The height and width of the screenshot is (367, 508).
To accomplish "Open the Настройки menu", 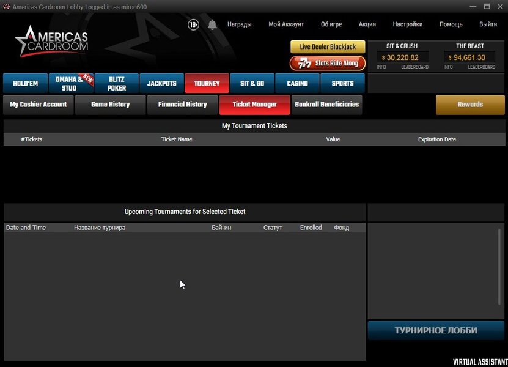I will pyautogui.click(x=408, y=24).
